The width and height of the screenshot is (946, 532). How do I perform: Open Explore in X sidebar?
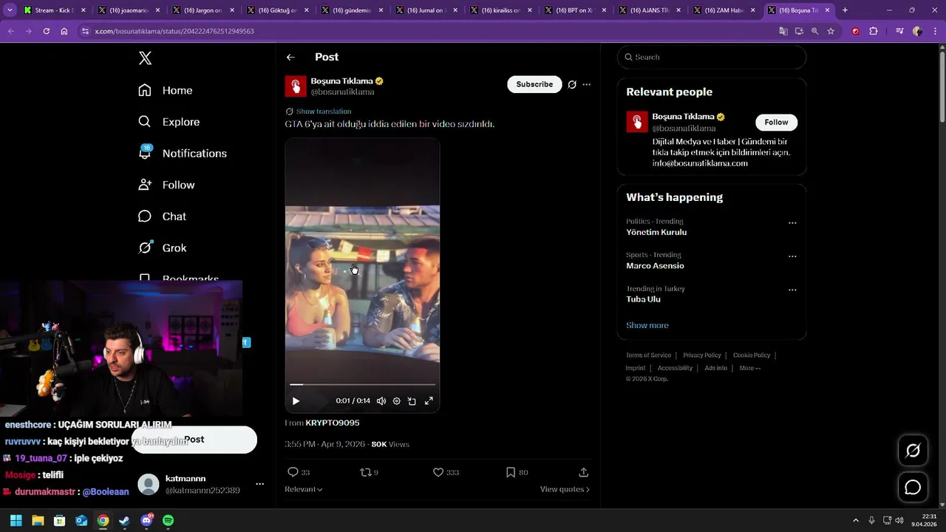169,122
